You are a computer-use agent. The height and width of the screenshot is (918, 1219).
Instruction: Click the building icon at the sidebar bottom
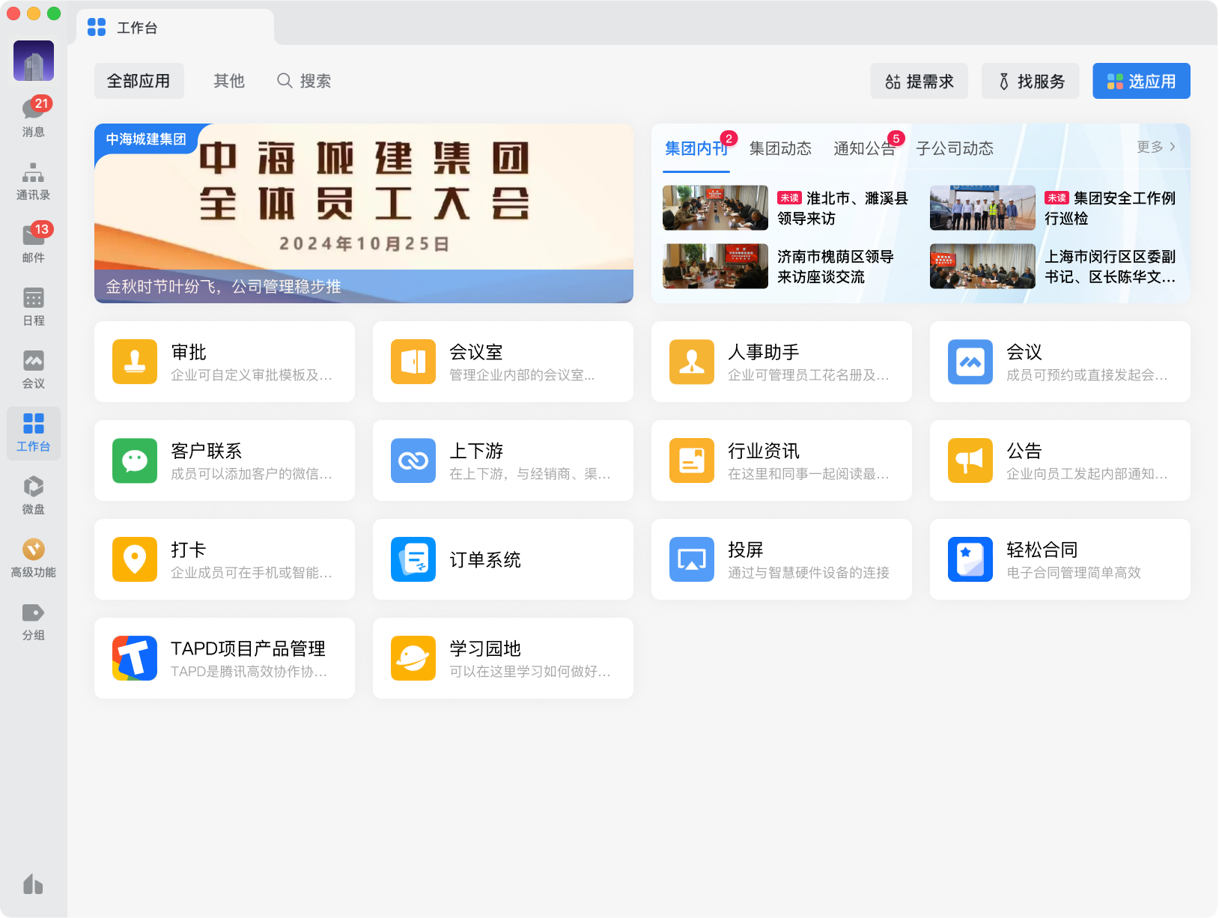point(33,884)
